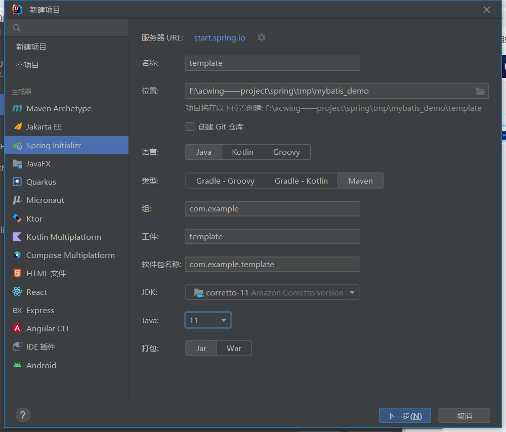Open server URL settings gear
This screenshot has width=506, height=432.
(262, 38)
